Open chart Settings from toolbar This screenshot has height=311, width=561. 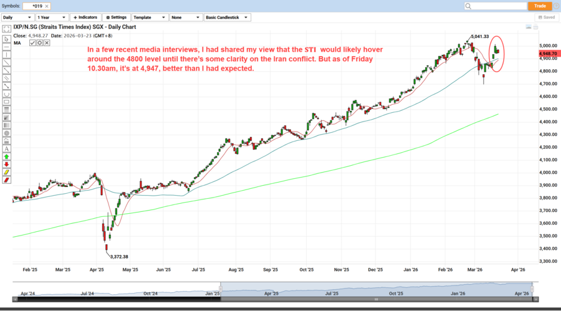coord(116,17)
